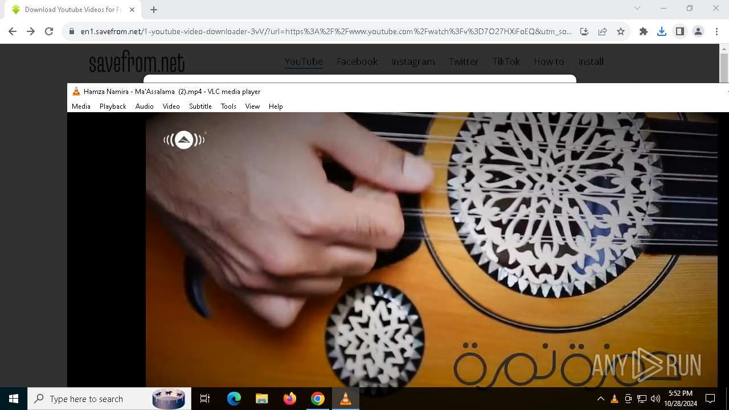
Task: Open the VLC Playback menu
Action: [x=113, y=106]
